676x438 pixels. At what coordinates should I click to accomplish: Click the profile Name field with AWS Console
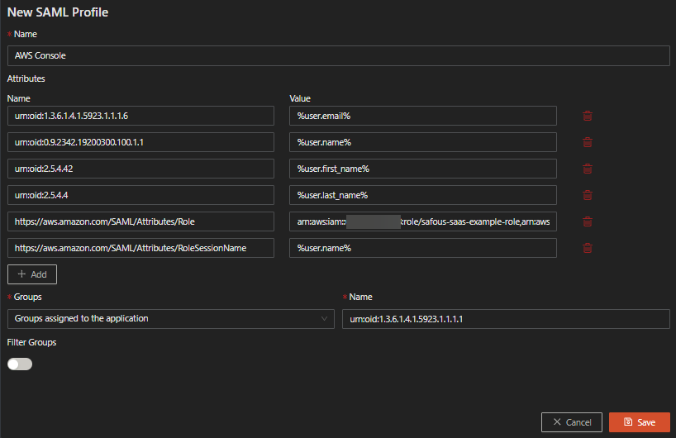point(338,55)
